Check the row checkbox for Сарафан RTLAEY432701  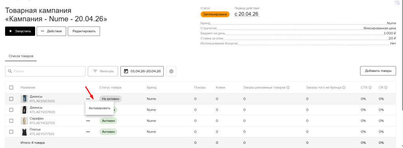click(11, 121)
